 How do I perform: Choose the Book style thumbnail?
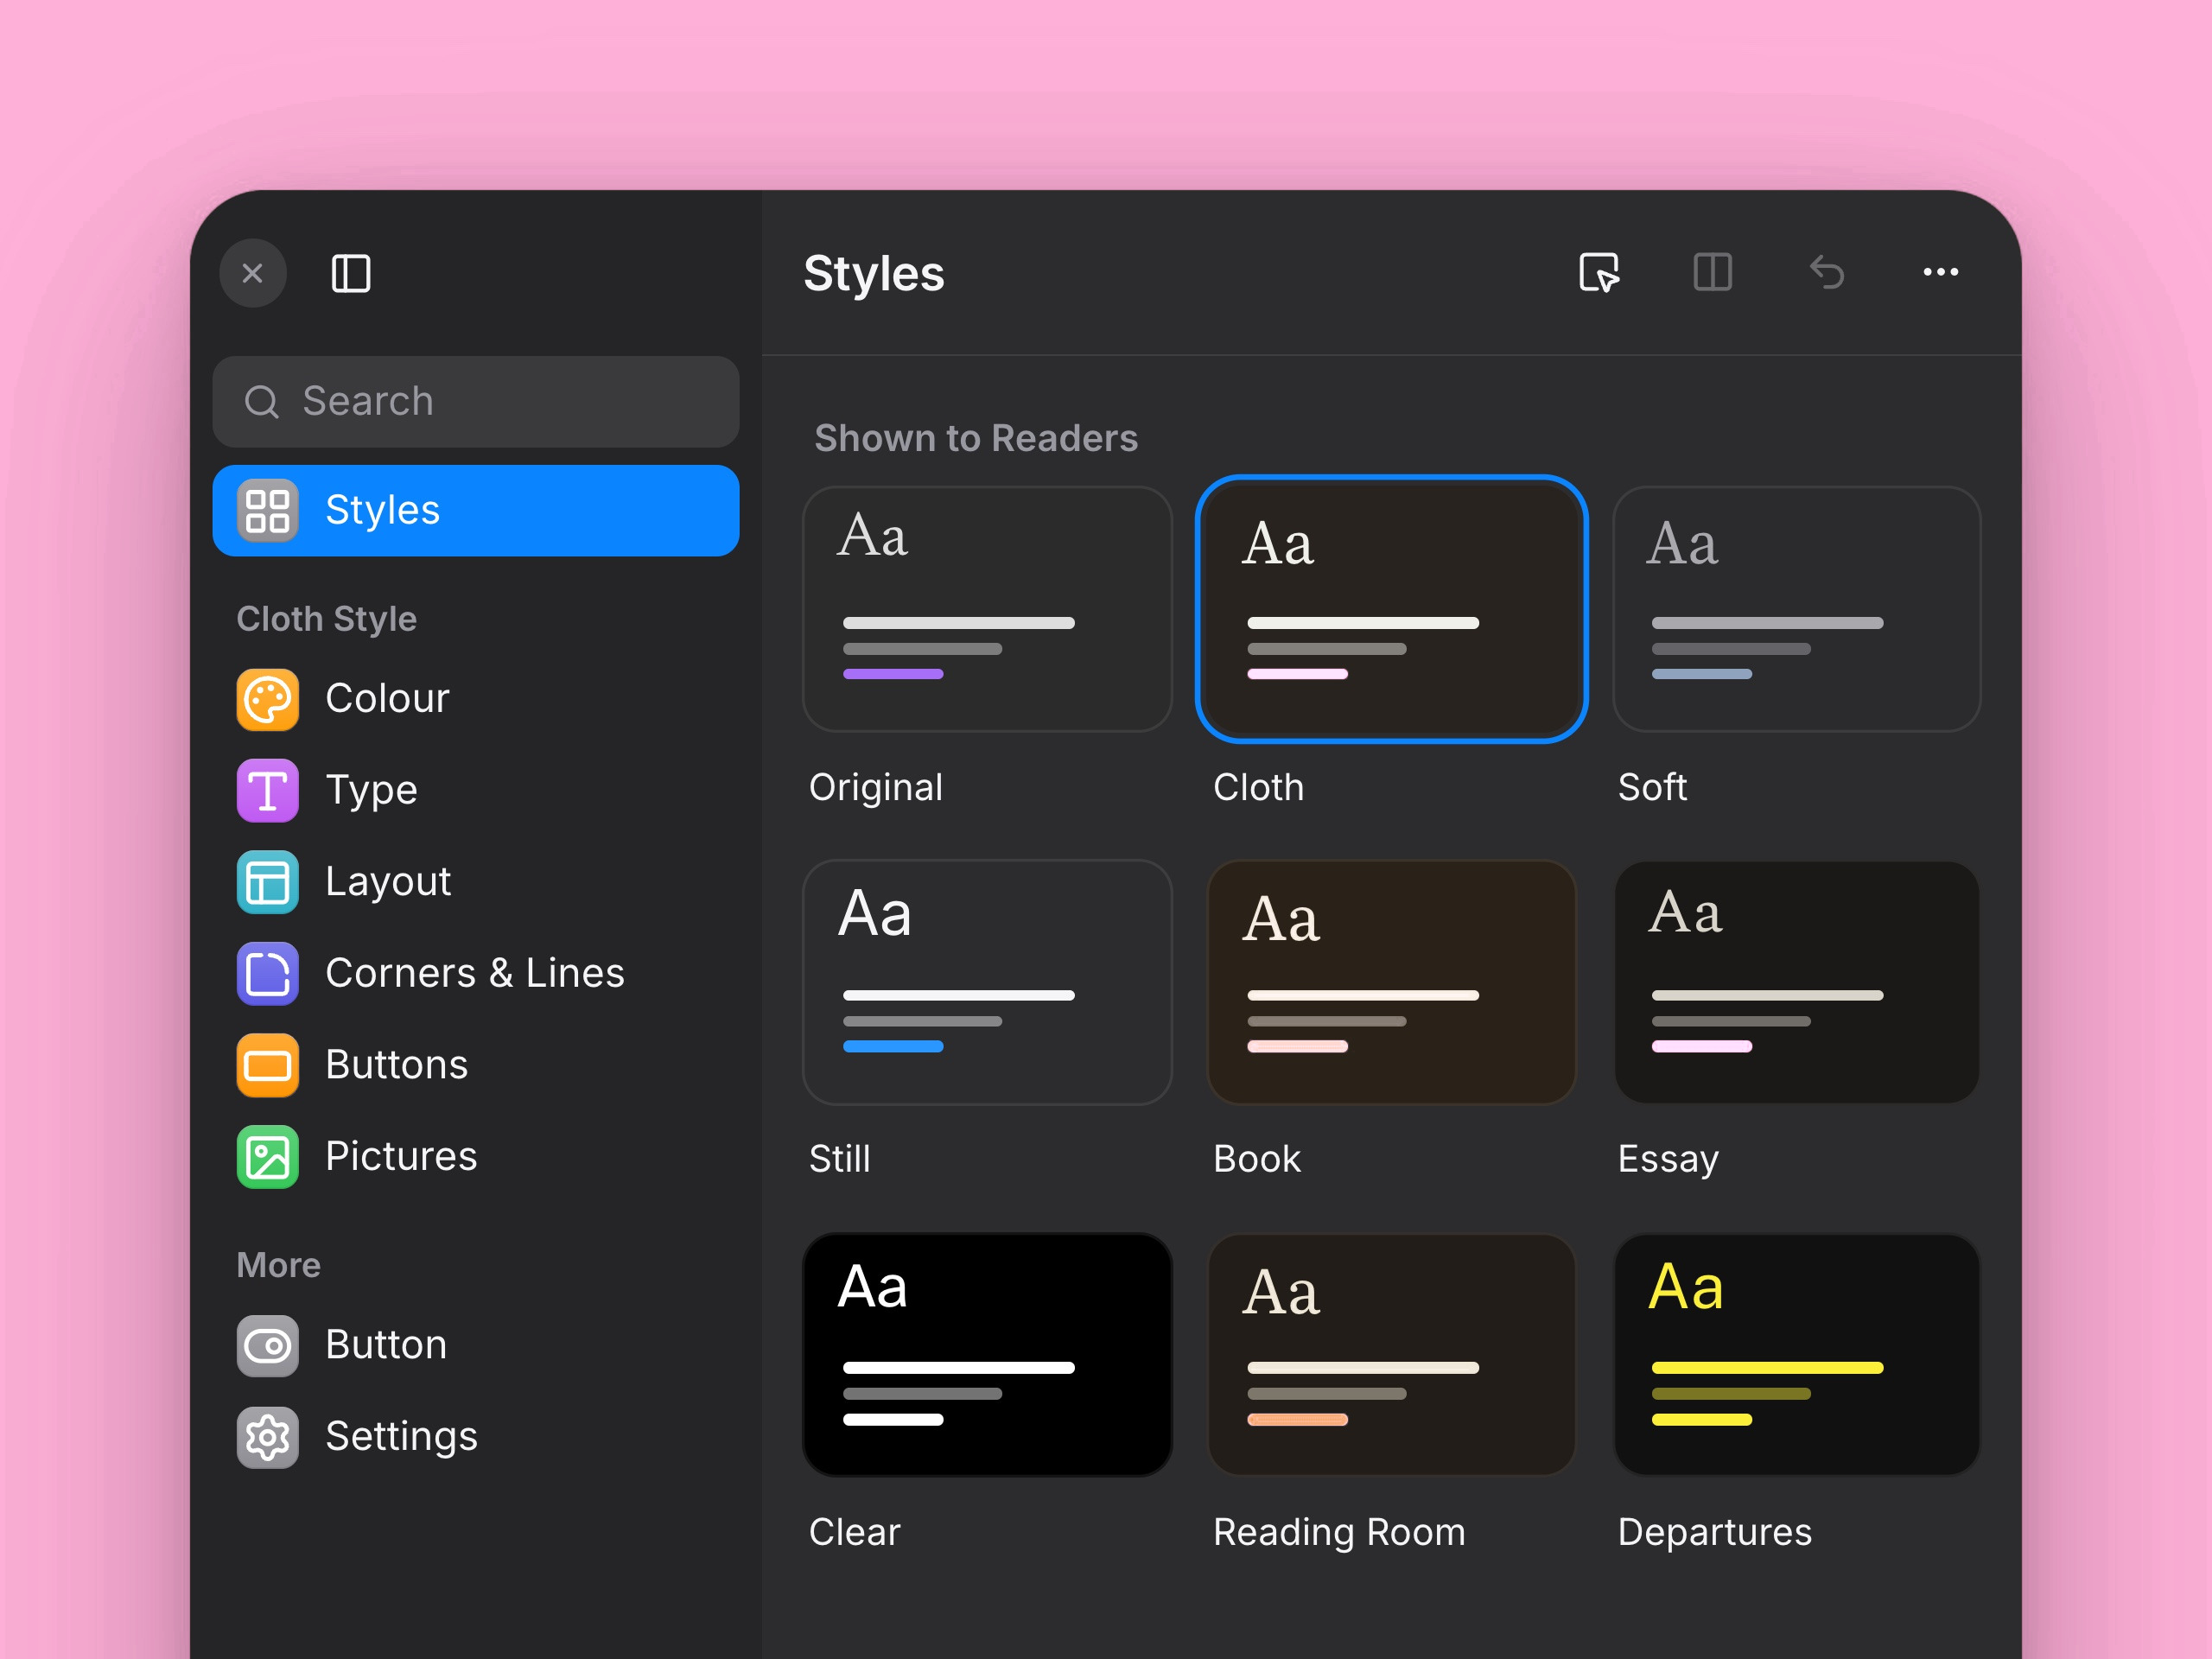[1392, 982]
